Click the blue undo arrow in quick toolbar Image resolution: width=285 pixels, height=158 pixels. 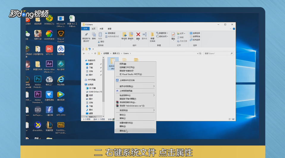(x=90, y=49)
